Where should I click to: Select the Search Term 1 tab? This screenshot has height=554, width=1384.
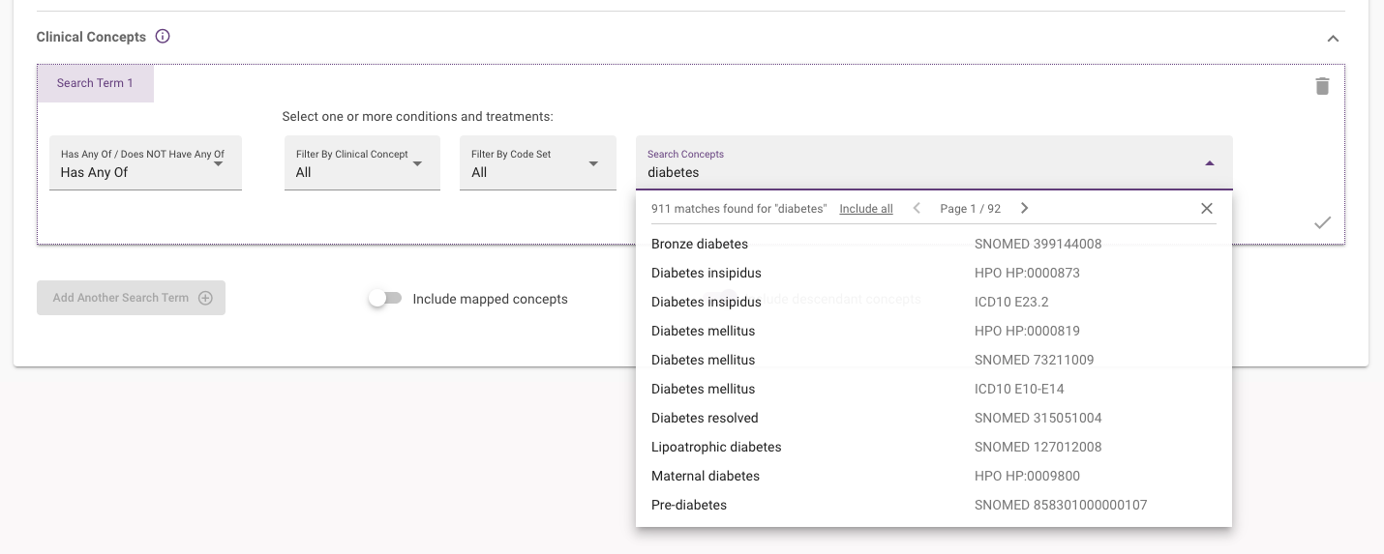click(x=95, y=83)
